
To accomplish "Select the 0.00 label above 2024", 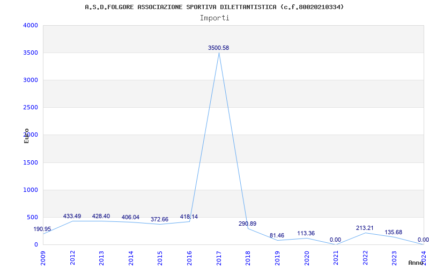I will pyautogui.click(x=423, y=240).
